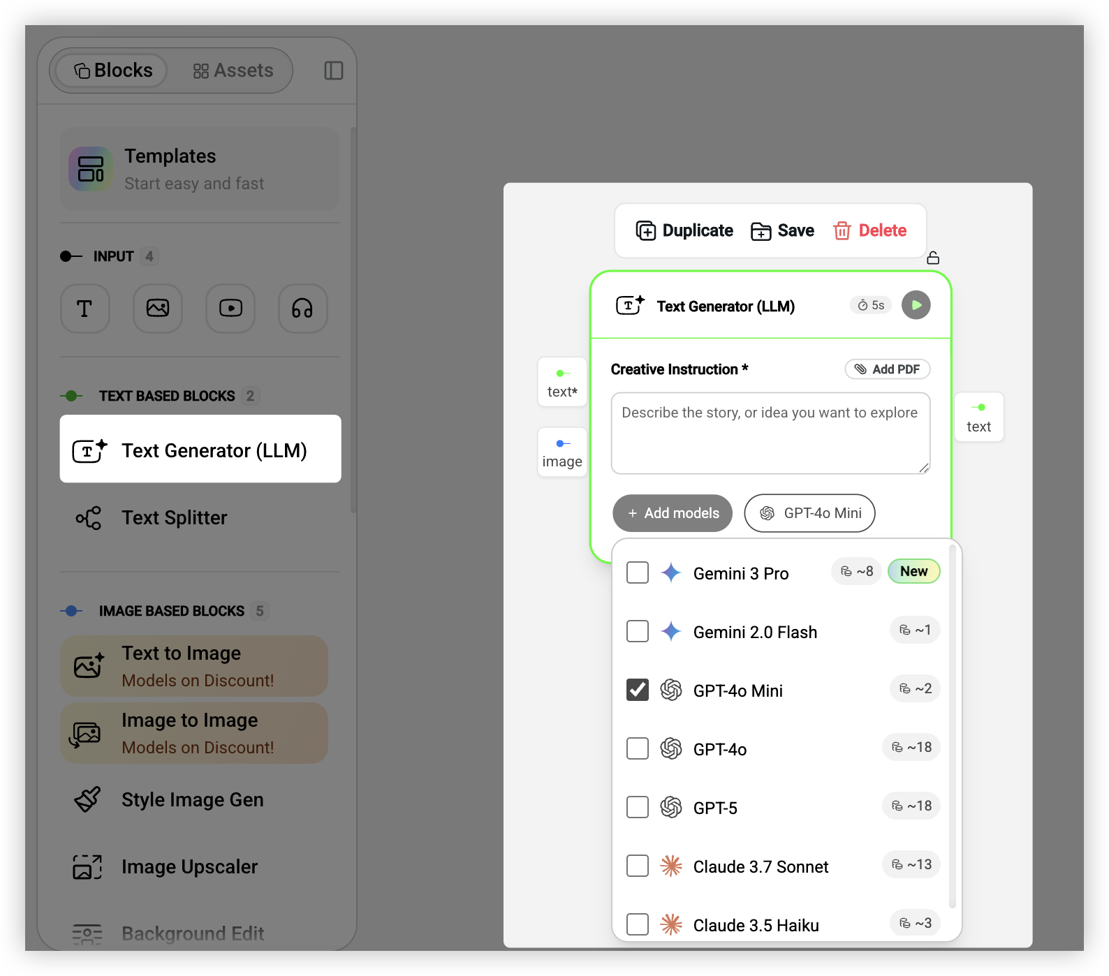Viewport: 1109px width, 976px height.
Task: Switch to the Blocks tab
Action: coord(112,71)
